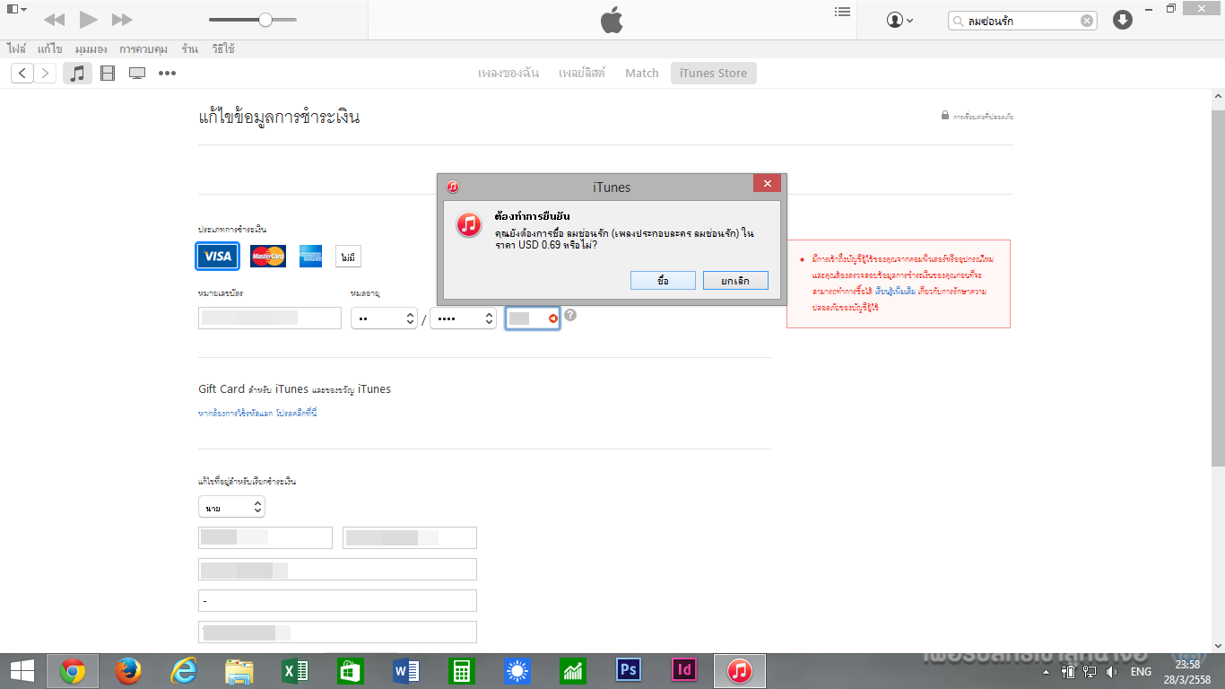Viewport: 1225px width, 689px height.
Task: Click the fast forward next track button
Action: pos(122,20)
